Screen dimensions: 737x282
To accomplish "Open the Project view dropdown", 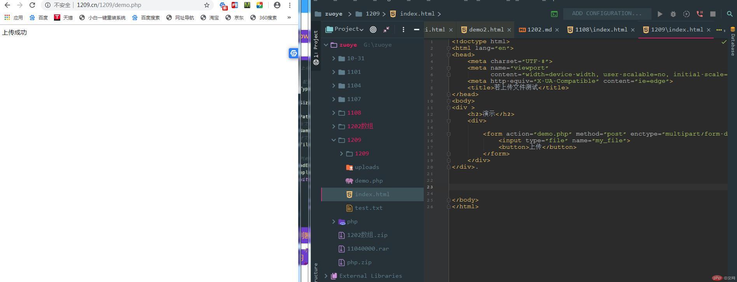I will (x=345, y=29).
